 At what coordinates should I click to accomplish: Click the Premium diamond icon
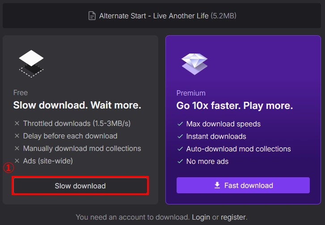click(x=194, y=63)
